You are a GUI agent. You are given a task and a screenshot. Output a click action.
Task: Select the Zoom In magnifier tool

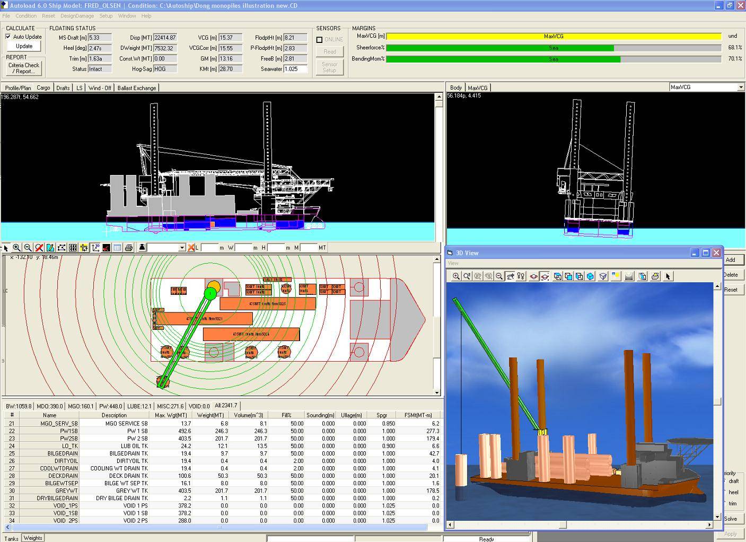(16, 248)
